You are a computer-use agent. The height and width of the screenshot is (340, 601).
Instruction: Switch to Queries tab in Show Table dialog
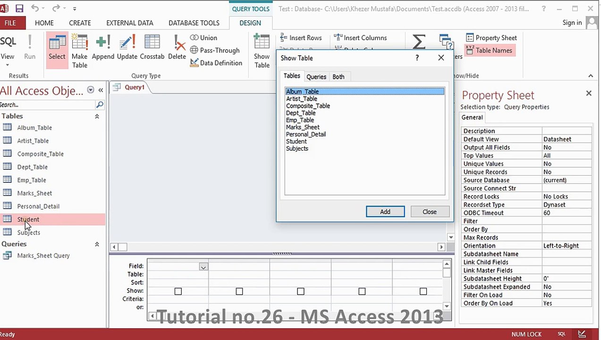click(x=316, y=76)
